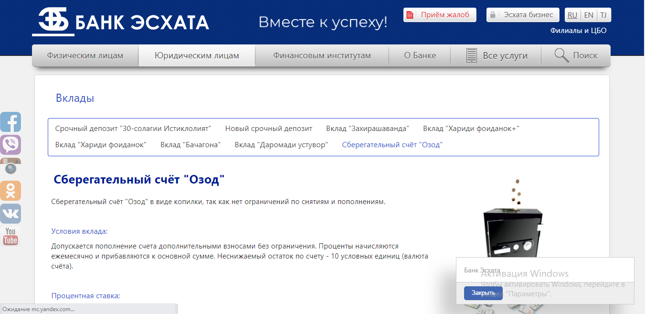Viewport: 645px width, 314px height.
Task: Open the VK sidebar icon
Action: click(x=10, y=213)
